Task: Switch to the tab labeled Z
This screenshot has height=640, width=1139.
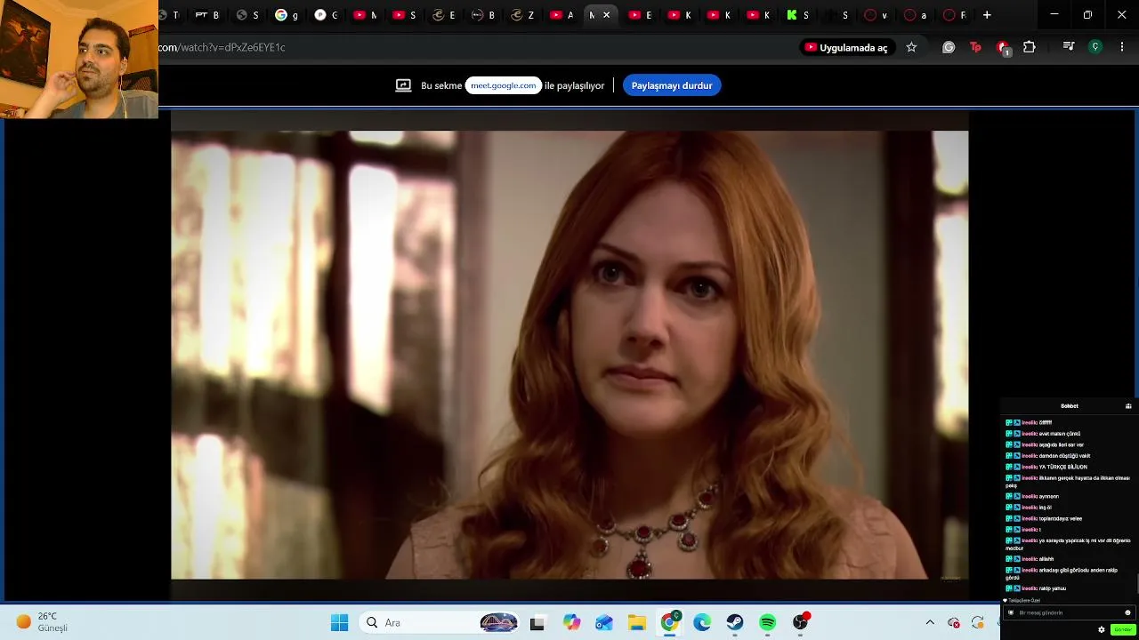Action: click(522, 15)
